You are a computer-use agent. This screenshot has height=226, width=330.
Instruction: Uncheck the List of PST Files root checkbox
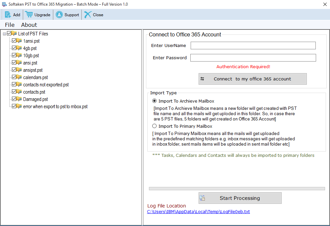point(9,33)
